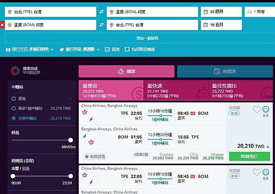This screenshot has height=194, width=275.
Task: Open the 16 五月 return date picker
Action: click(x=221, y=25)
